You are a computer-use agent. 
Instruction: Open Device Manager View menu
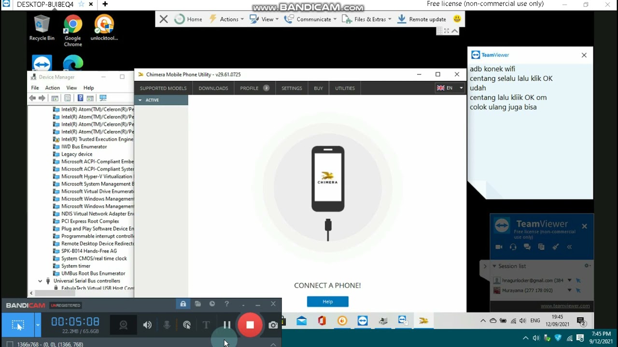point(71,88)
